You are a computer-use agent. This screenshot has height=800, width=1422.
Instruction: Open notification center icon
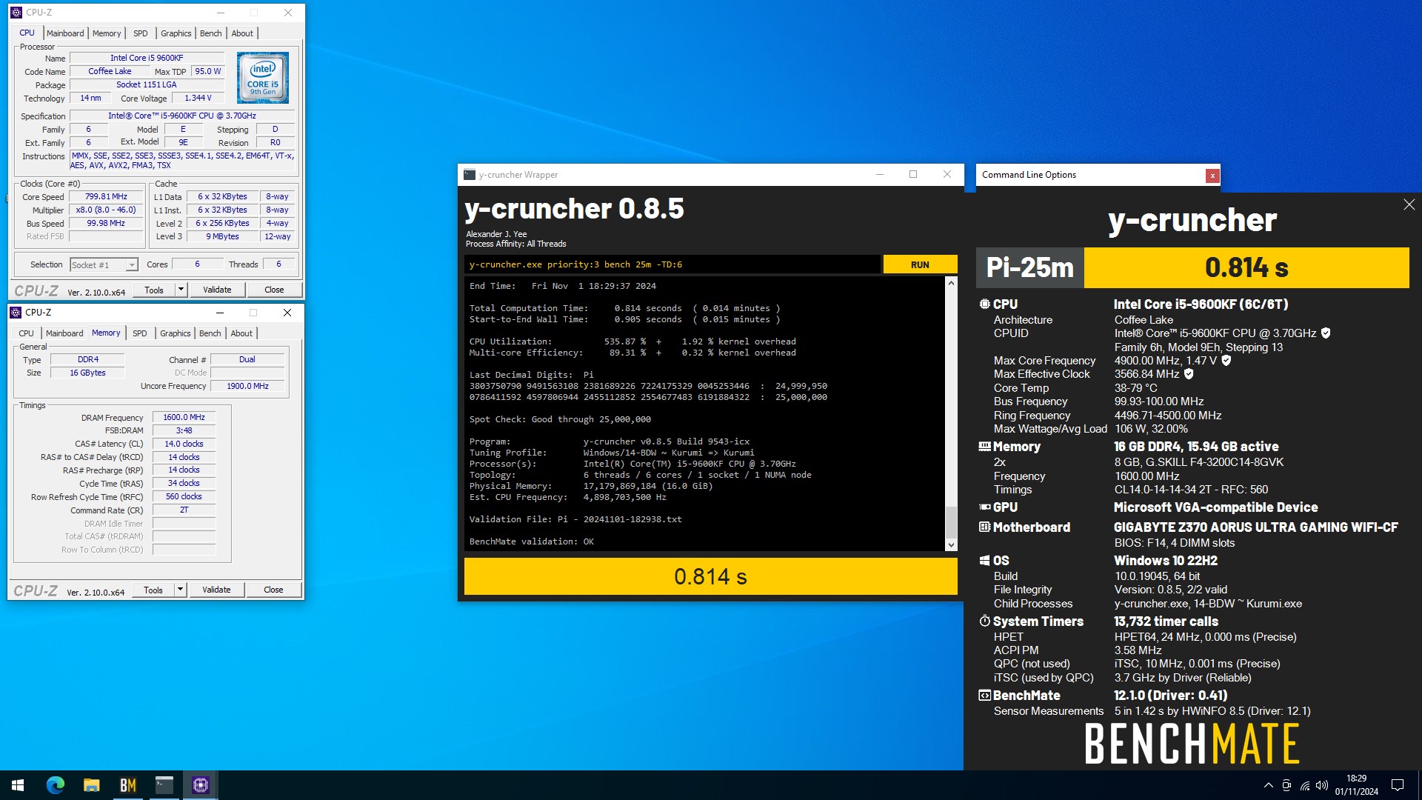coord(1398,785)
